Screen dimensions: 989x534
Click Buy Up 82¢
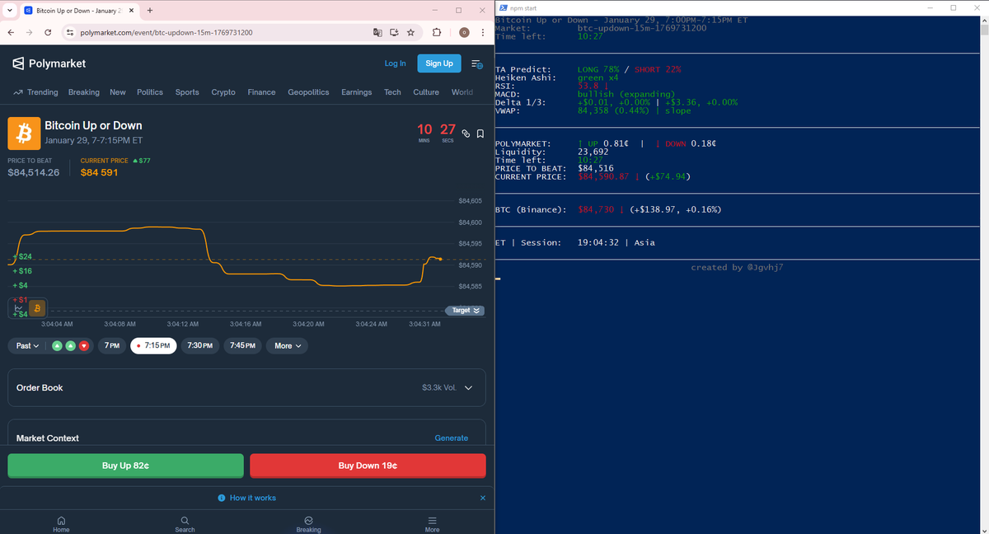pyautogui.click(x=125, y=466)
